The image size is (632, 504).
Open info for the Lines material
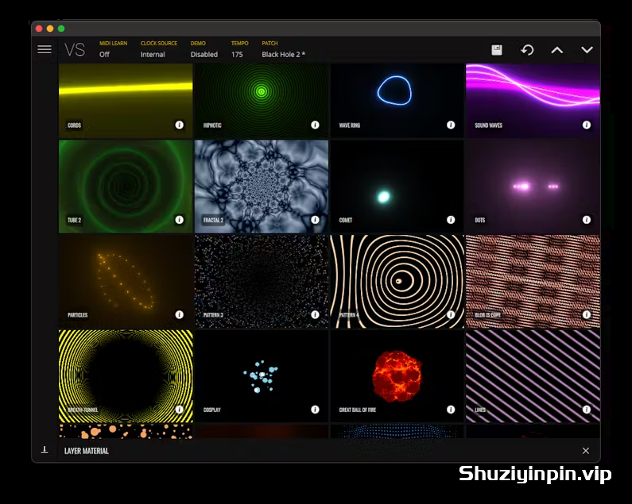[587, 409]
